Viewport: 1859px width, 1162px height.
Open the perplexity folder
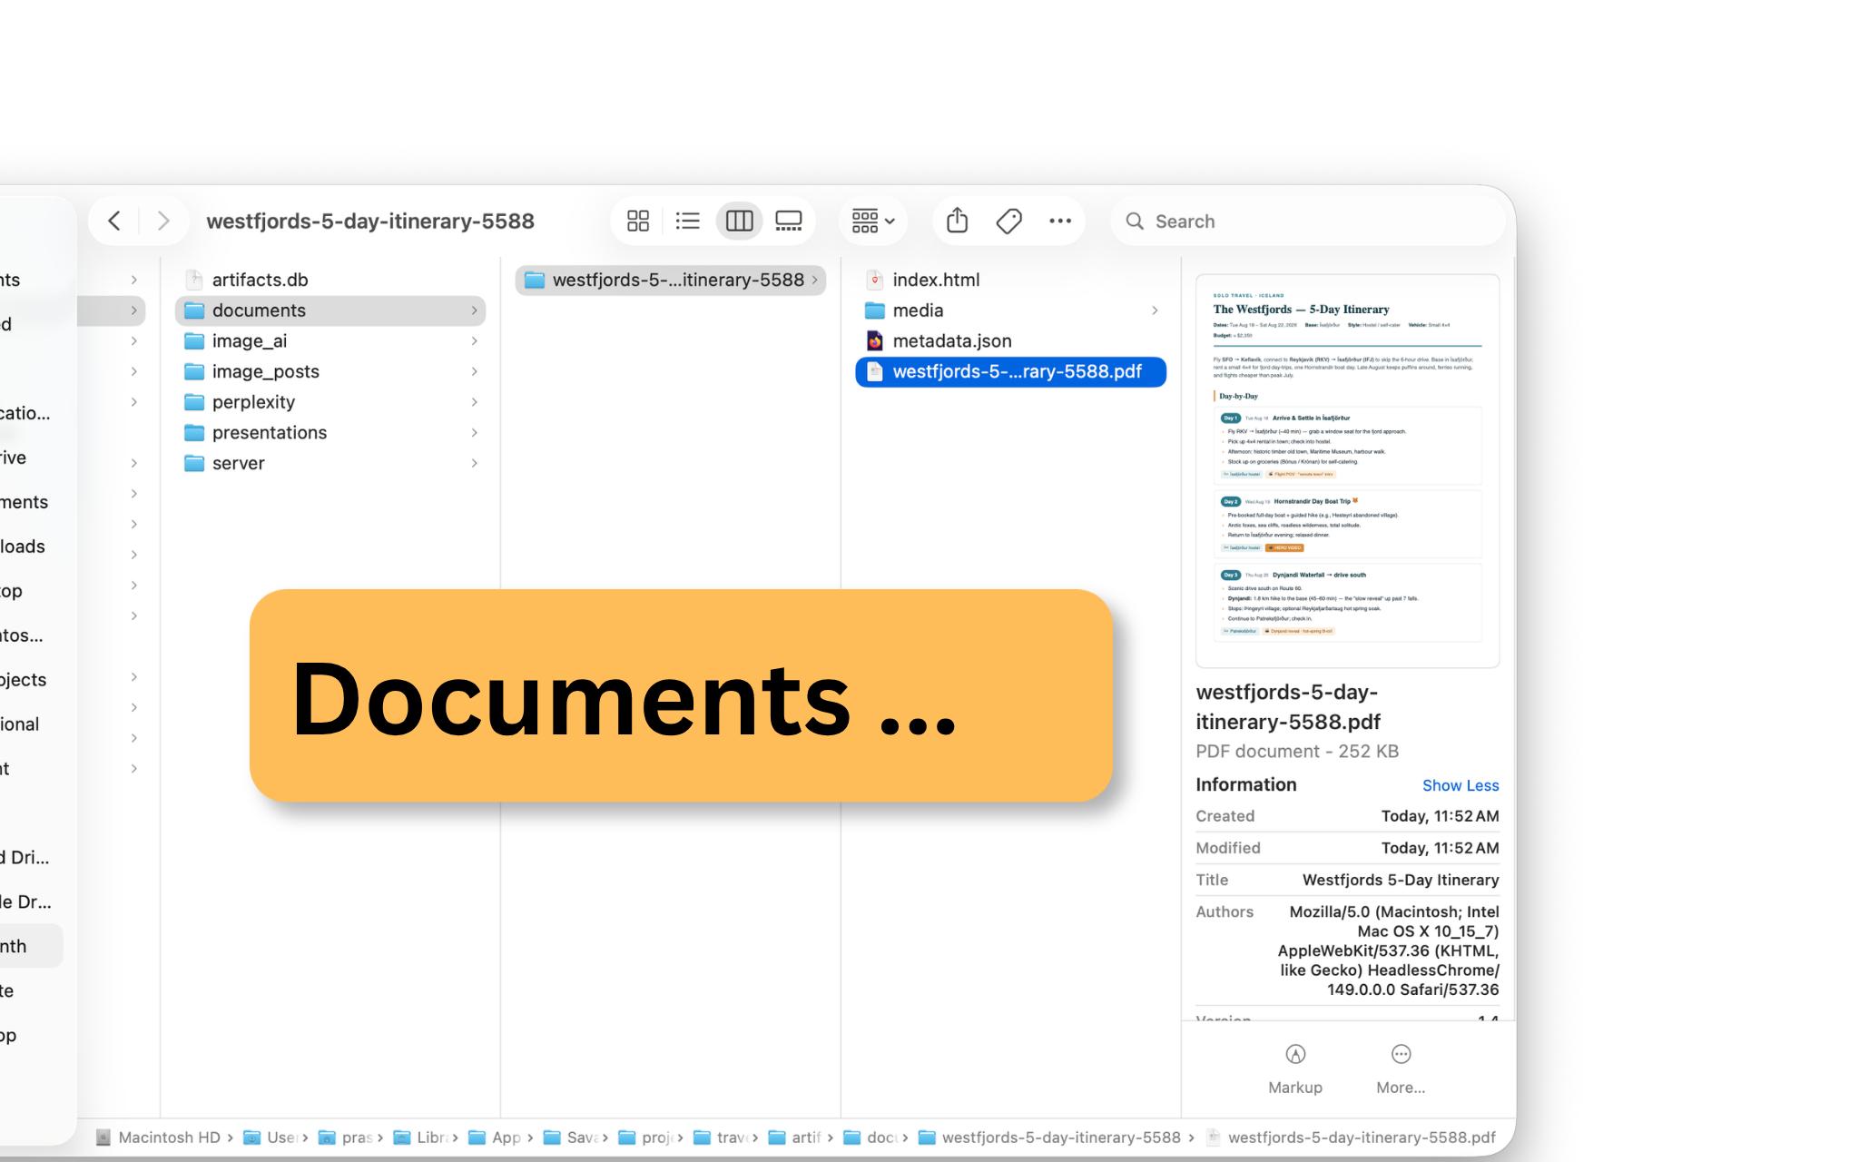[330, 402]
